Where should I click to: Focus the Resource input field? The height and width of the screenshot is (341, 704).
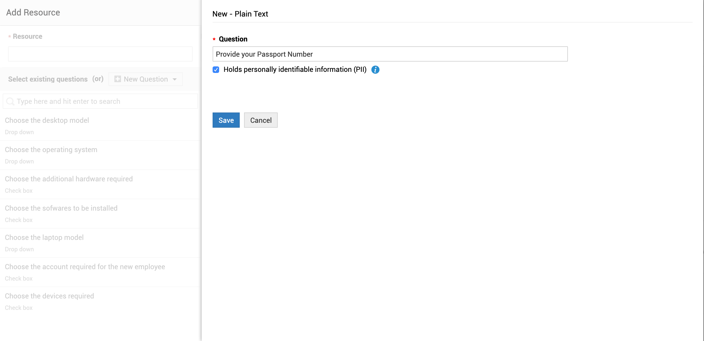[x=100, y=54]
